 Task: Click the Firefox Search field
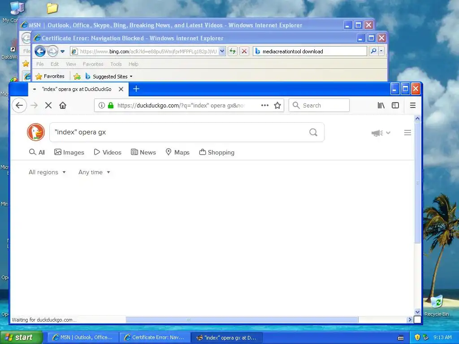319,105
